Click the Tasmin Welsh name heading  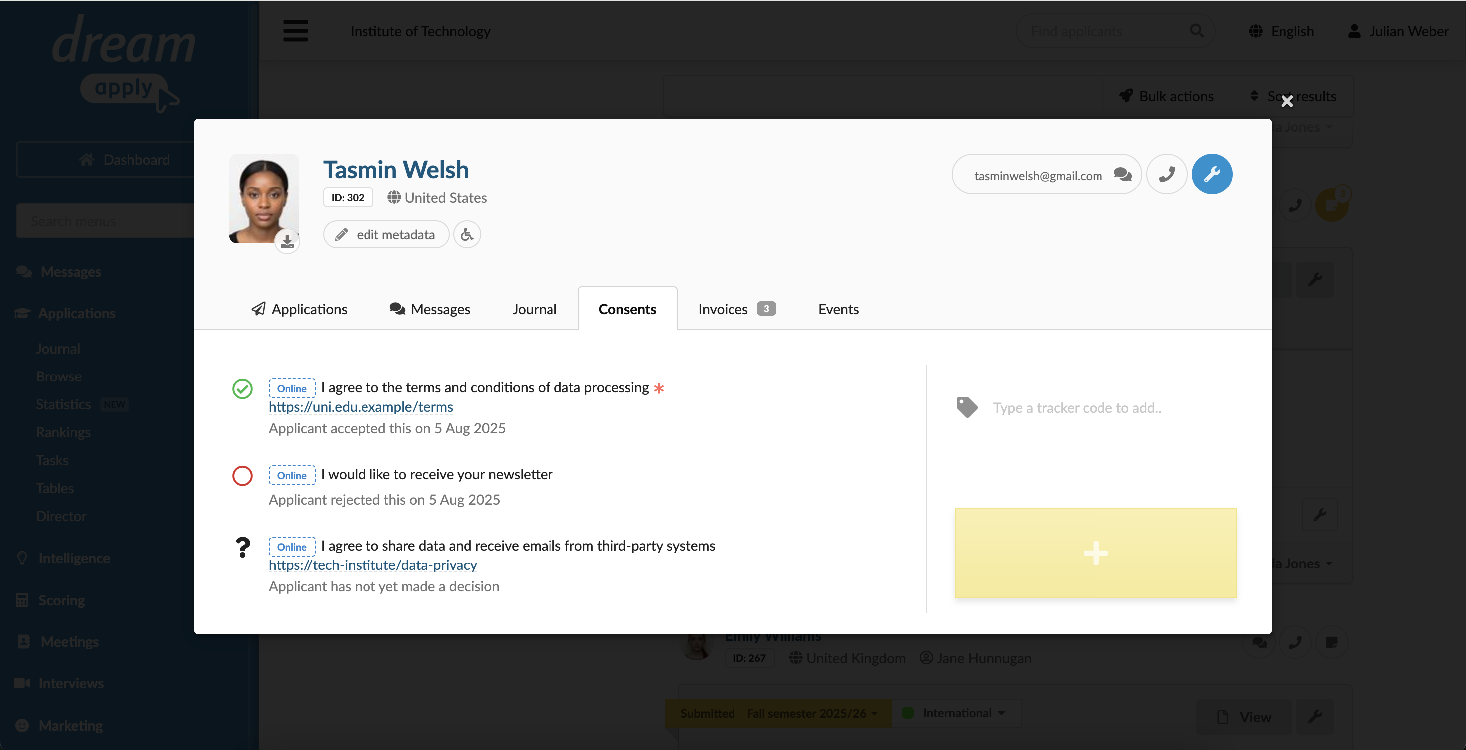(396, 170)
